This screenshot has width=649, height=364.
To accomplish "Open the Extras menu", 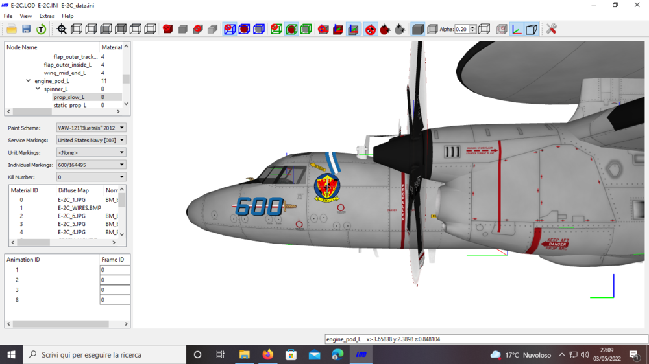I will coord(47,16).
